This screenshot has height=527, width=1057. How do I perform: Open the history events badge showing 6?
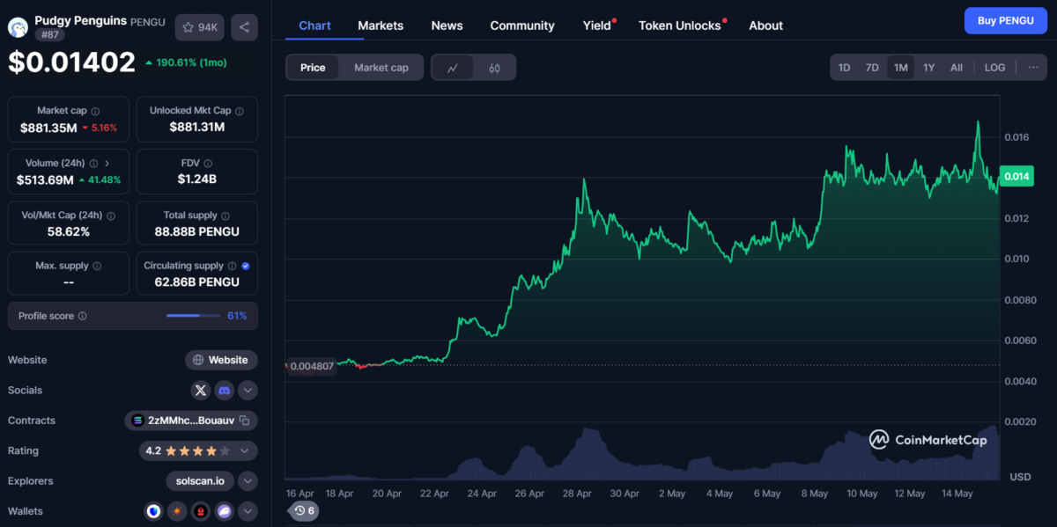coord(304,510)
